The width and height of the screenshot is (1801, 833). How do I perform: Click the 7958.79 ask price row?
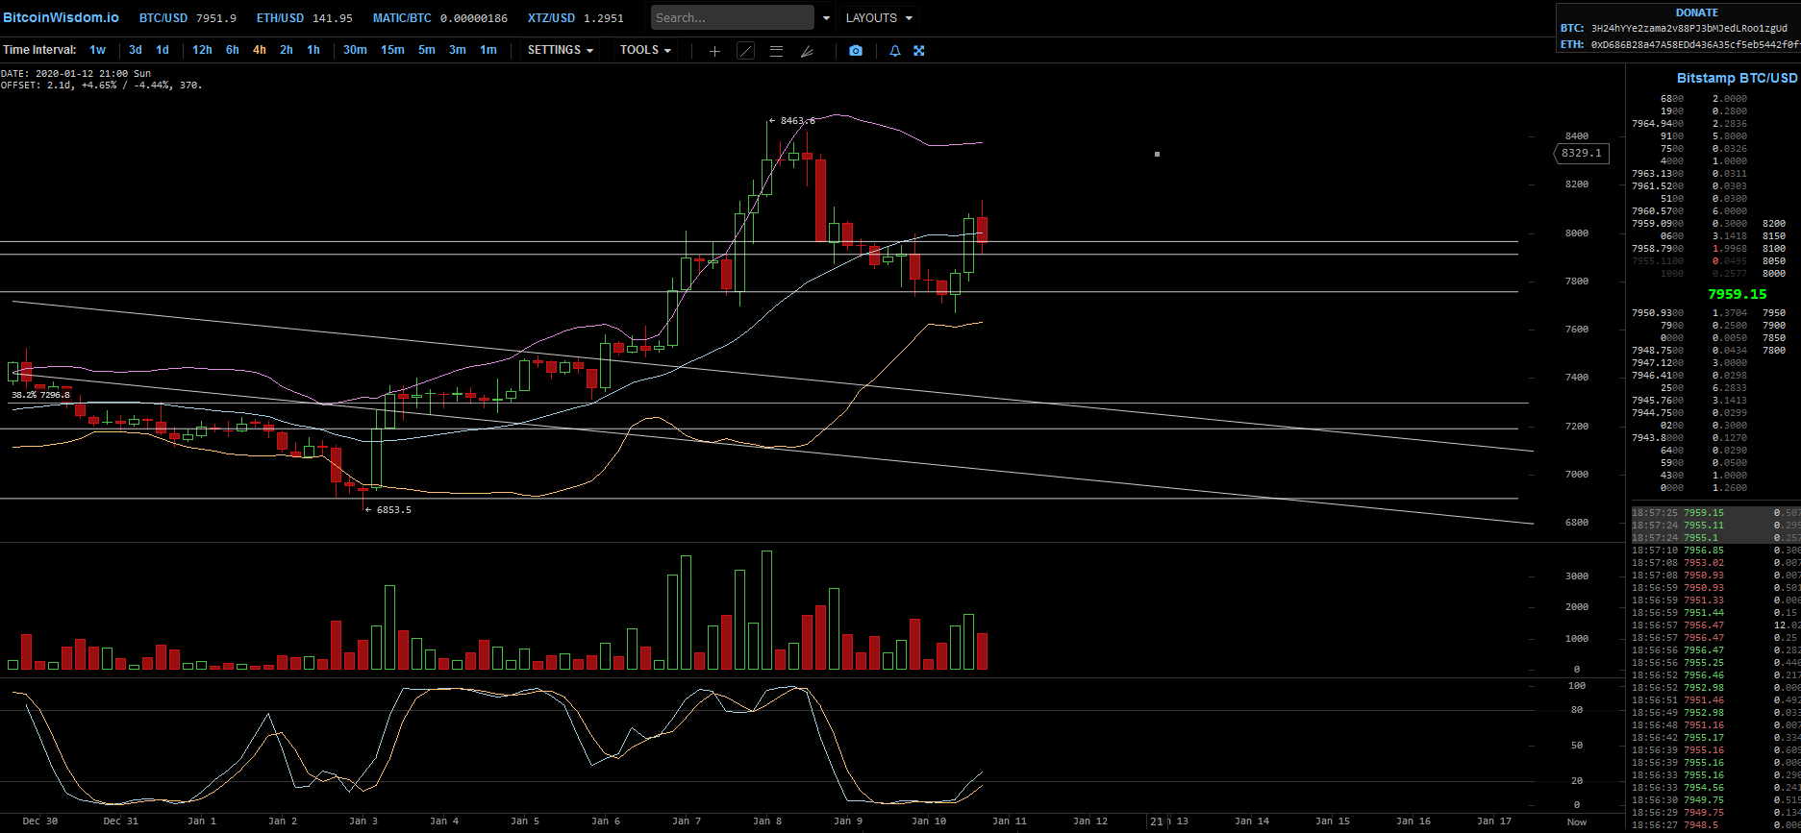point(1689,249)
